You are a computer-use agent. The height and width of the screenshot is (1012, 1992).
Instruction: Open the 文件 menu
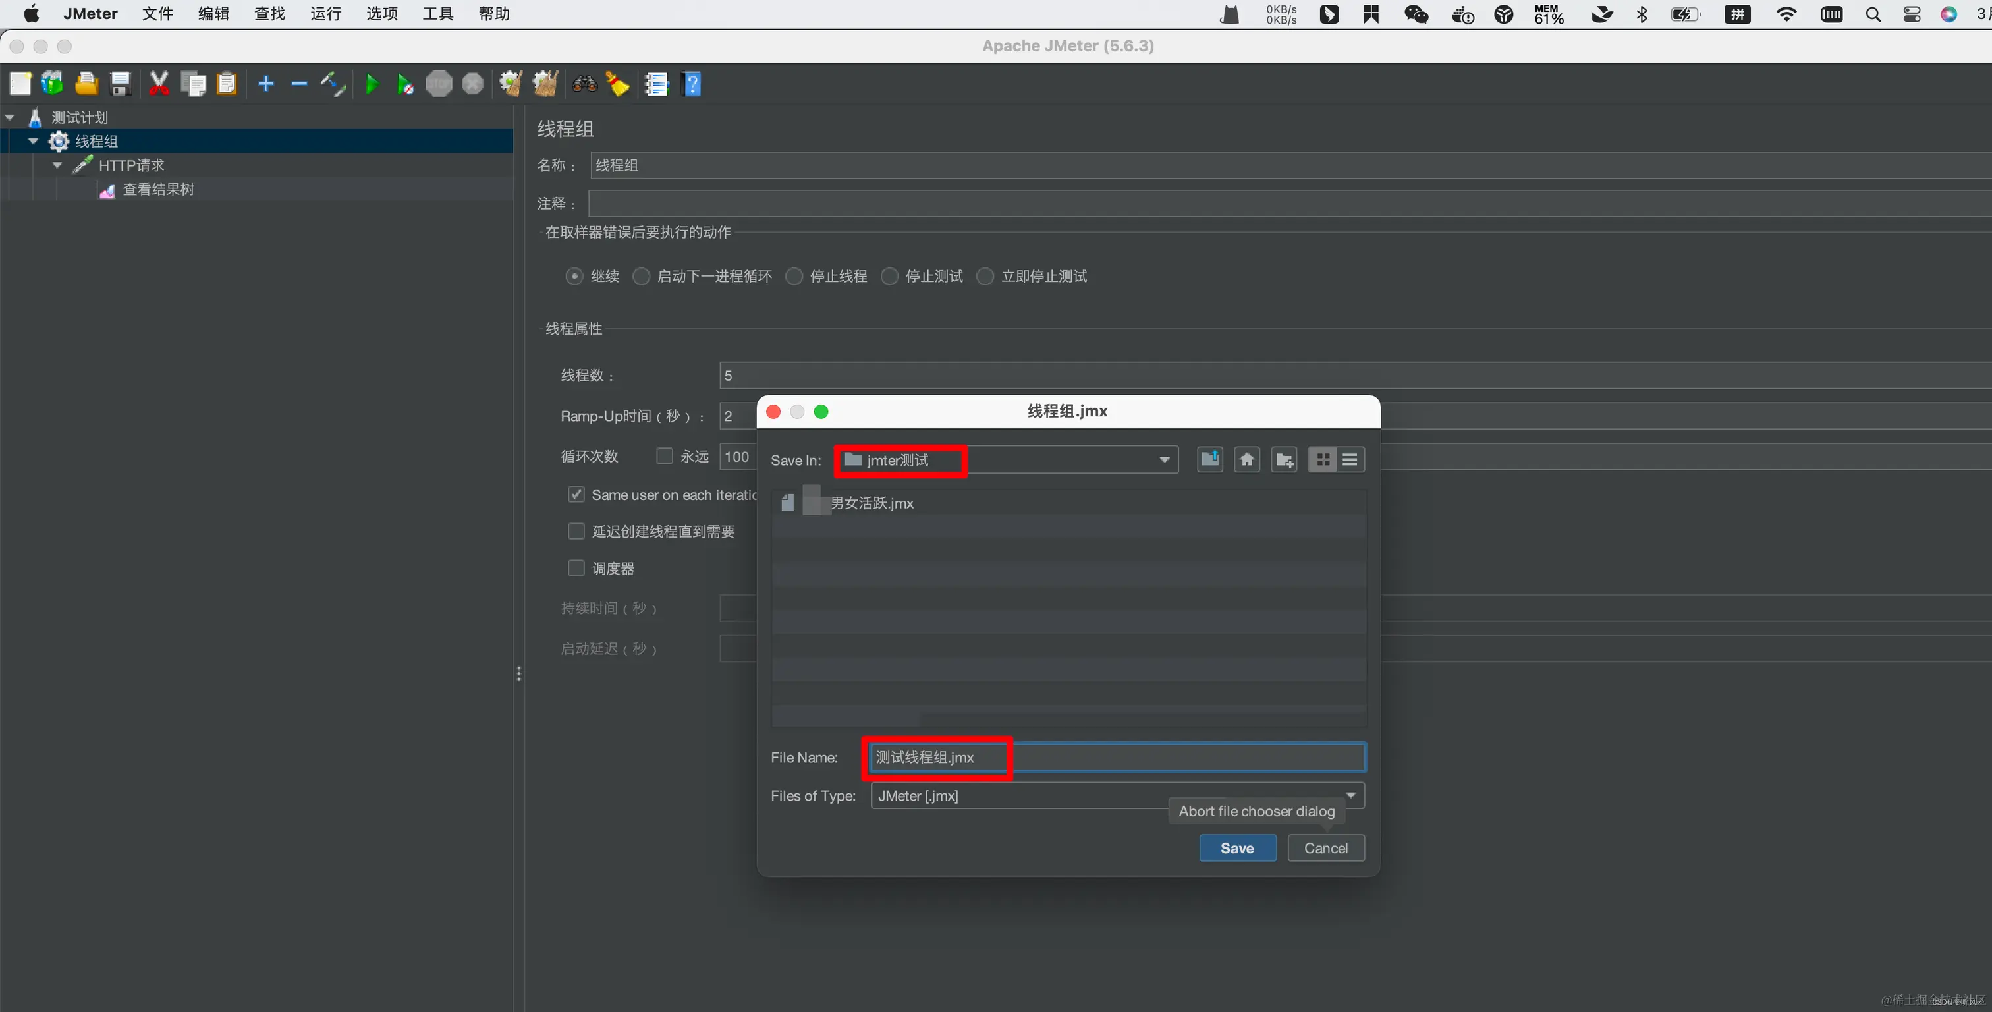[157, 14]
